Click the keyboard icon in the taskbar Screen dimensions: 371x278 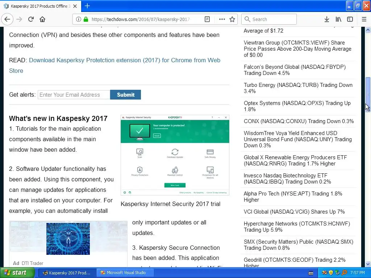[x=311, y=273]
